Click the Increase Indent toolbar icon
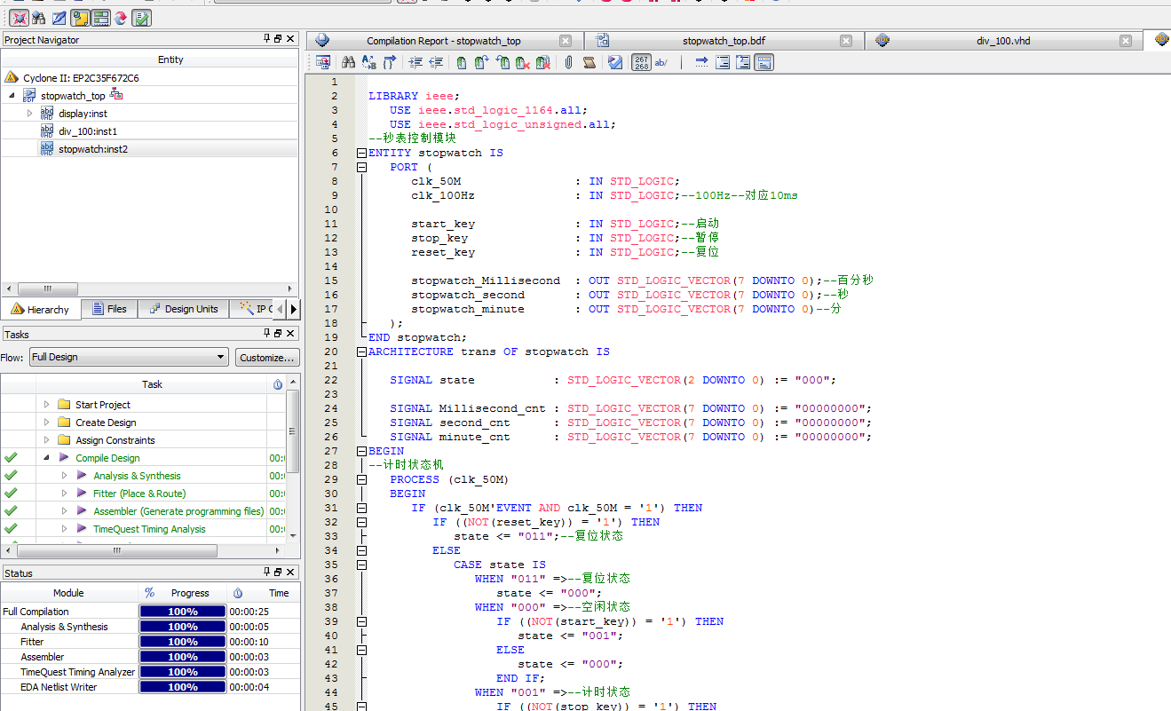Screen dimensions: 1171x711 coord(415,62)
